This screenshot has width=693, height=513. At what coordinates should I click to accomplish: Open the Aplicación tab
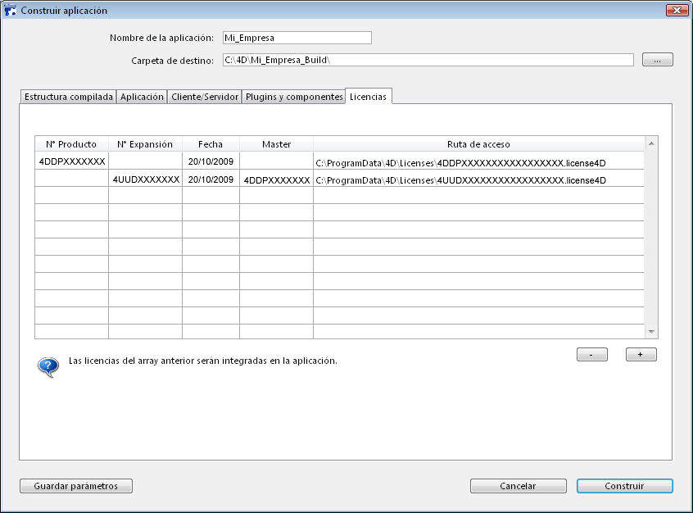[142, 97]
